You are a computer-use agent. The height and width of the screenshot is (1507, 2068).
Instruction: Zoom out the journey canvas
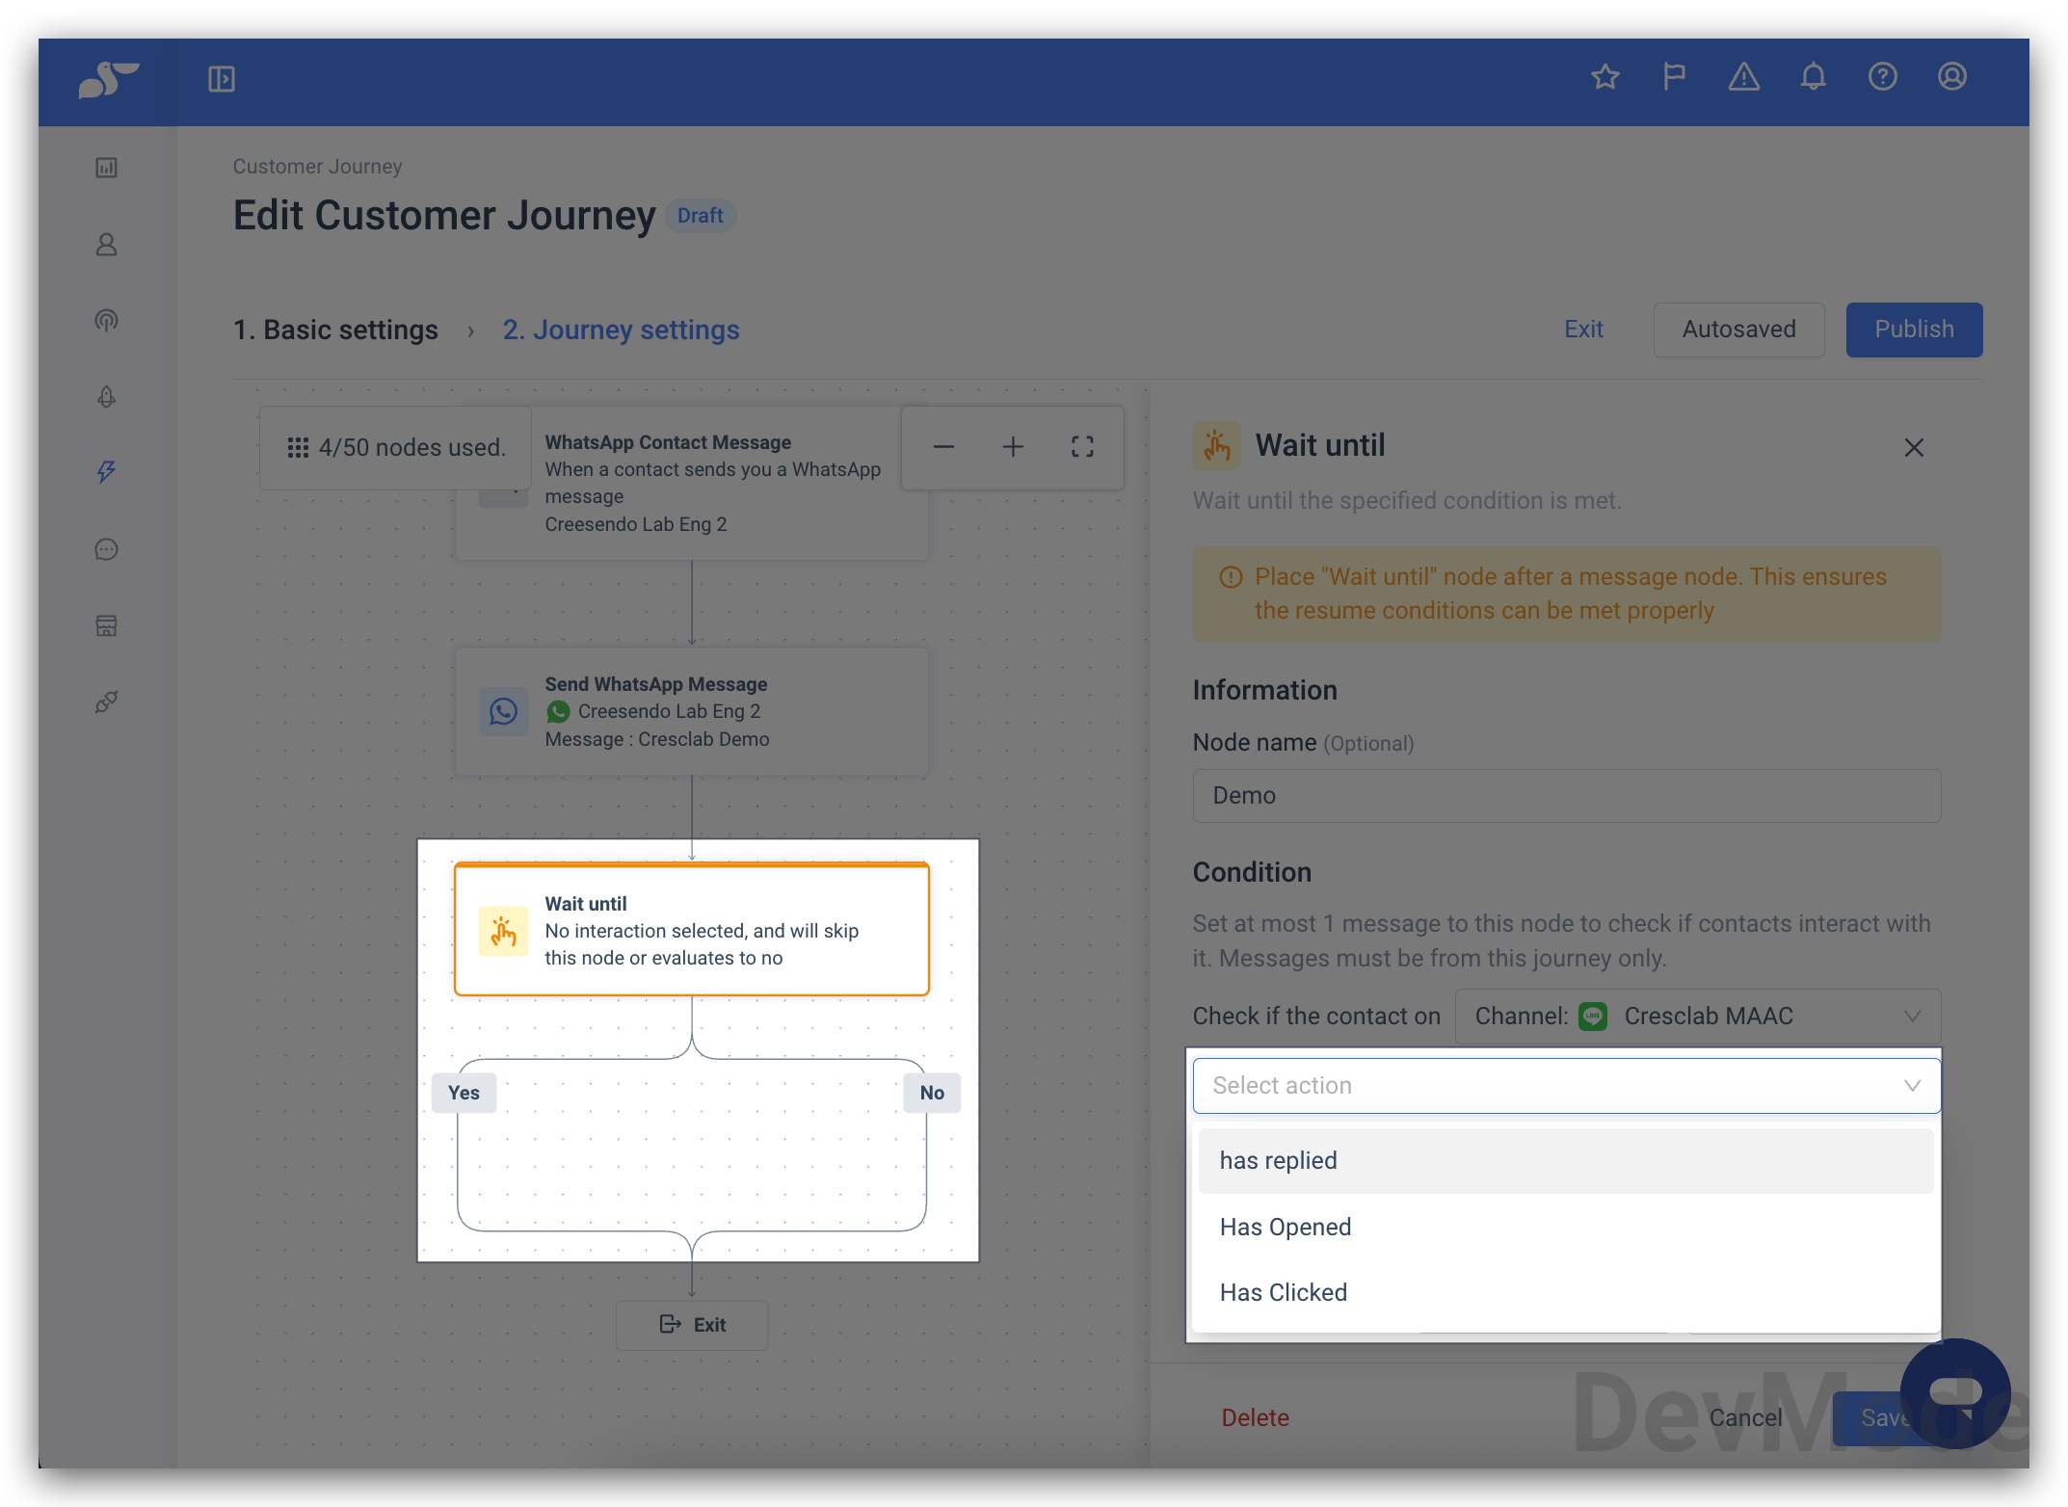(x=944, y=447)
